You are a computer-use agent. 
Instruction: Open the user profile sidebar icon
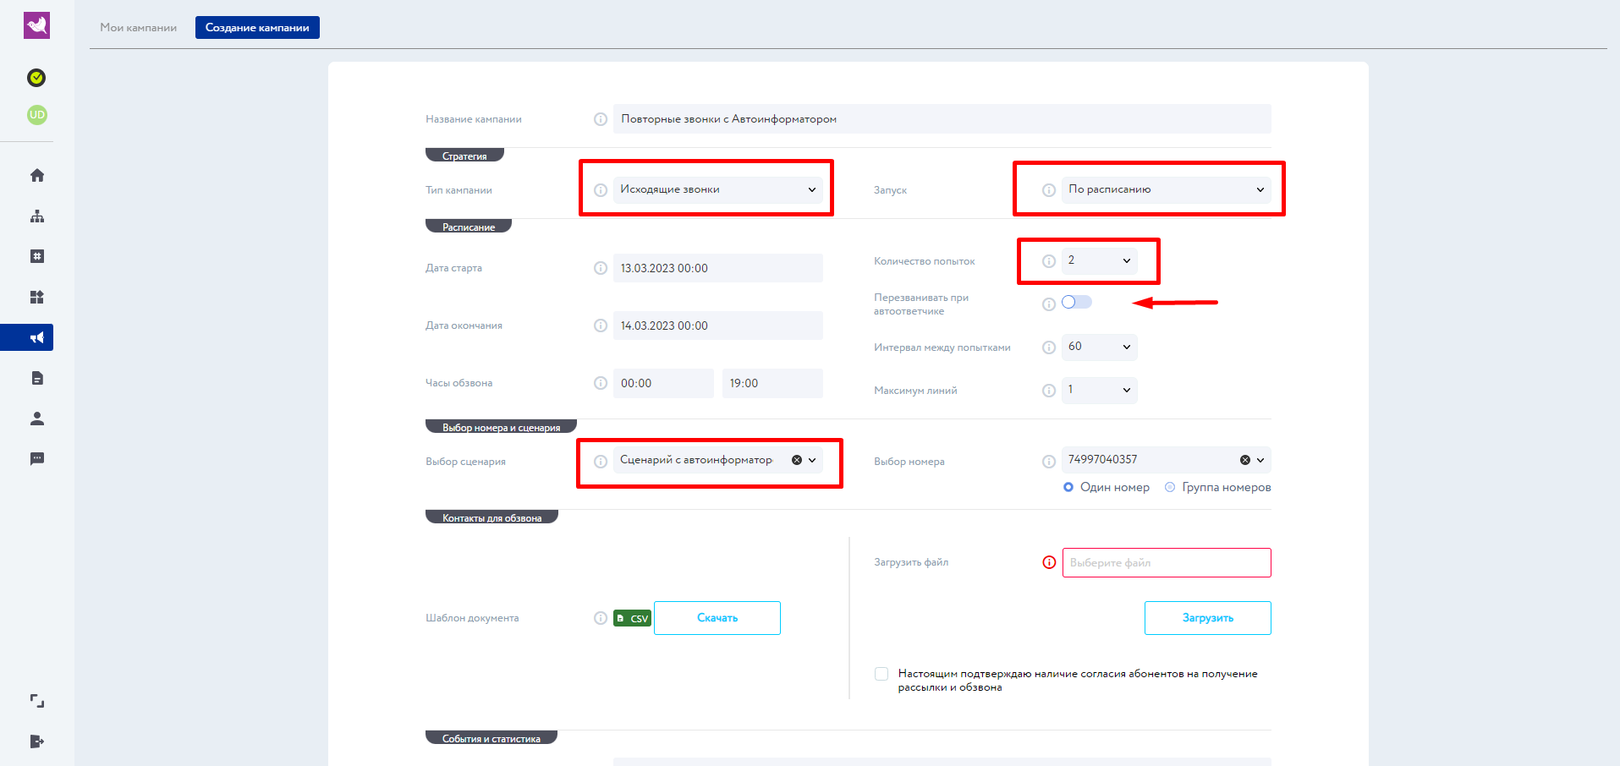(37, 419)
